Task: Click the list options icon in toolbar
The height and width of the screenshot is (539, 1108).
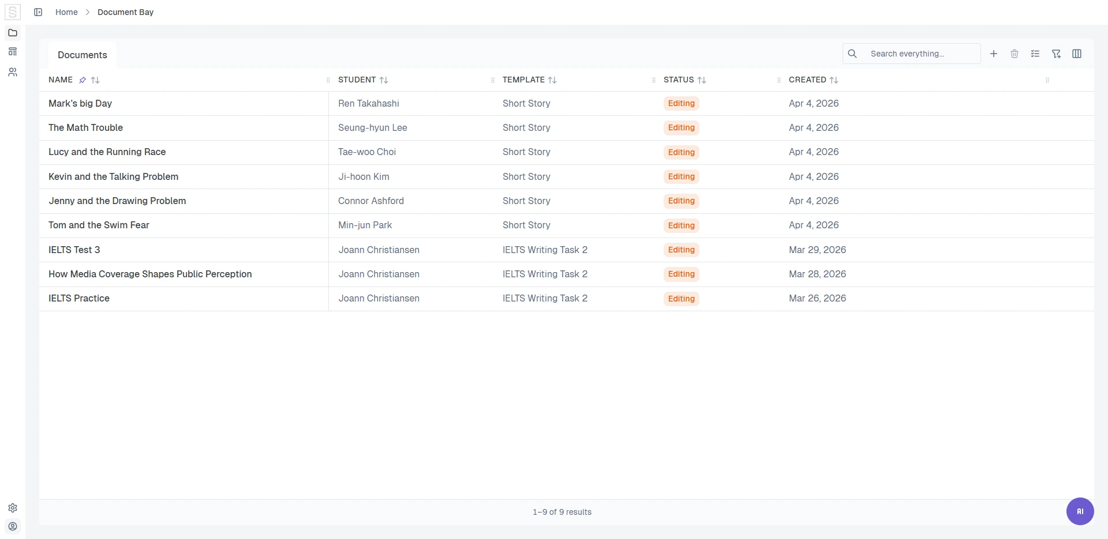Action: tap(1035, 54)
